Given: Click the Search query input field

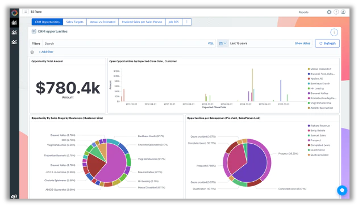Looking at the screenshot, I should (124, 43).
